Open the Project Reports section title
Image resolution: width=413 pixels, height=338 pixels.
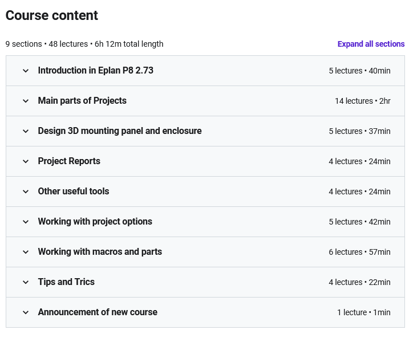[69, 161]
